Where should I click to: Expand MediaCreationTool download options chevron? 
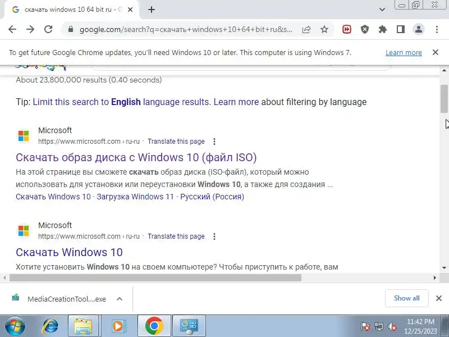[x=120, y=299]
